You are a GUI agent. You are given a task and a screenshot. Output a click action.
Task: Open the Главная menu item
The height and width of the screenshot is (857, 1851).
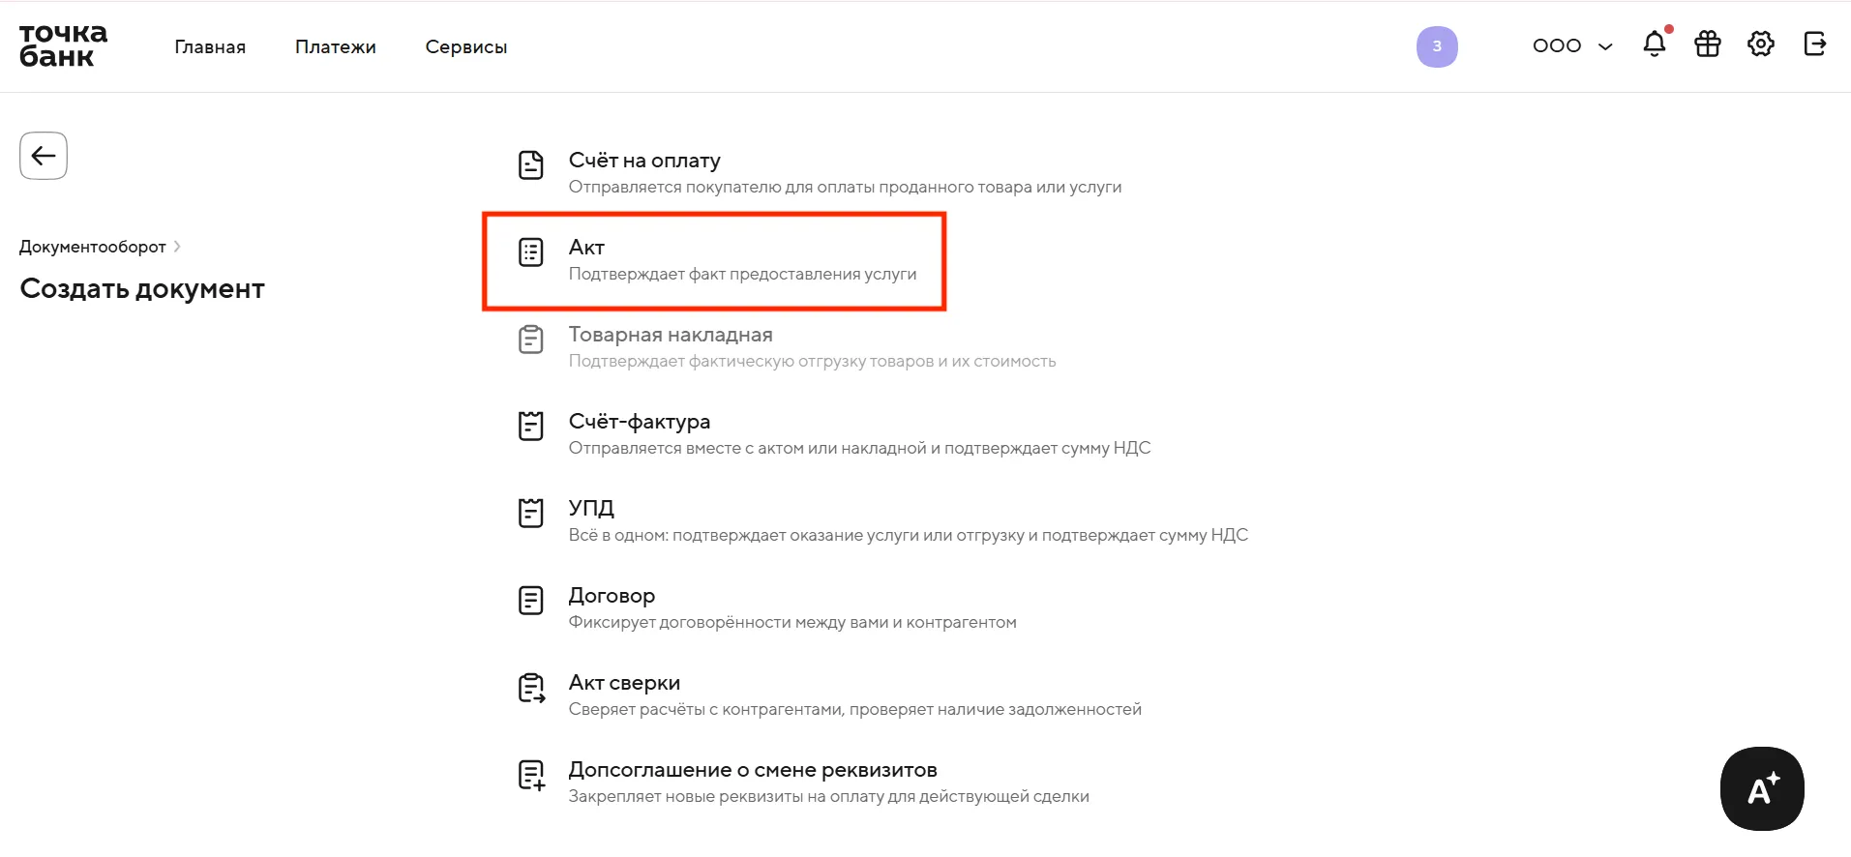[x=210, y=47]
